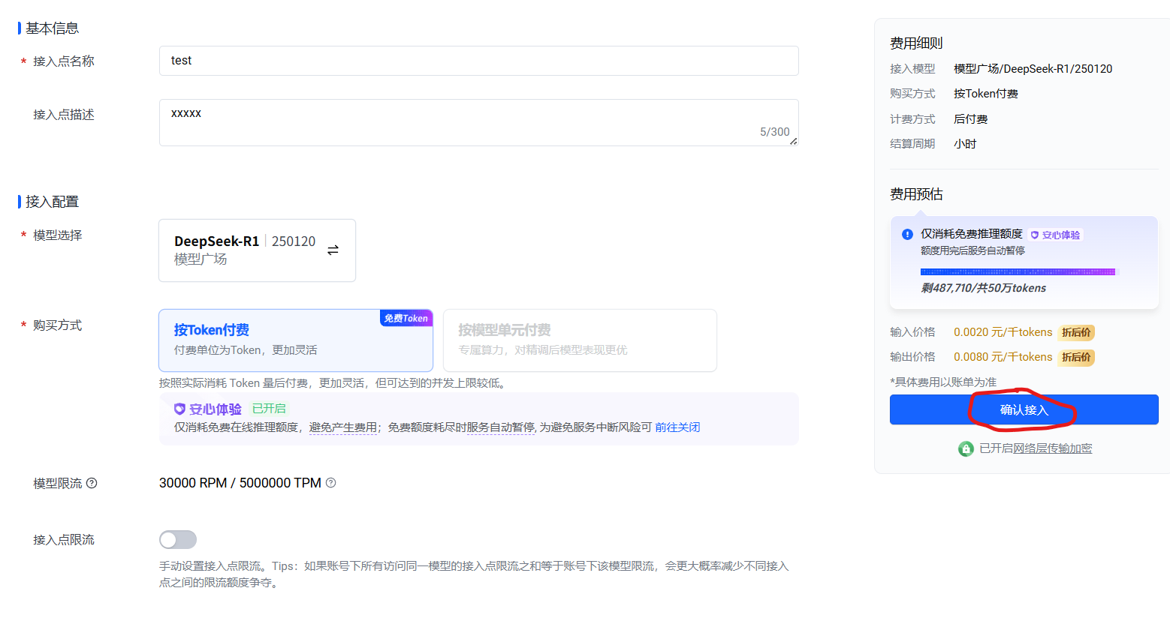Screen dimensions: 1170x639
Task: Click the 30000 RPM / 5000000 TPM value
Action: tap(240, 483)
